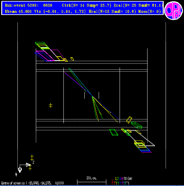The width and height of the screenshot is (184, 186).
Task: Click the 50 GeV legend label
Action: point(128,178)
